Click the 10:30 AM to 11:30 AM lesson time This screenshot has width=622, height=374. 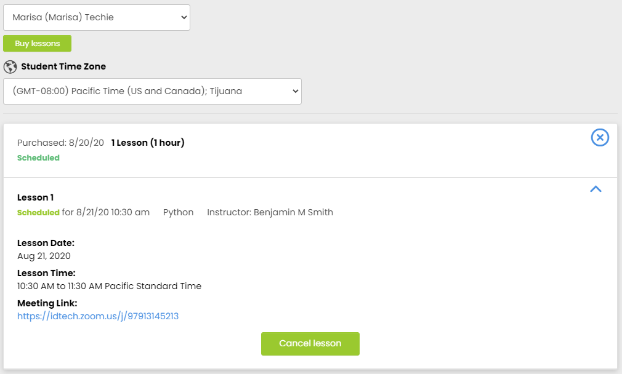click(x=109, y=286)
